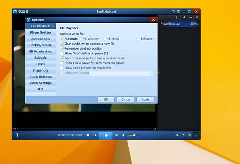Open the Snapshots tab

[40, 70]
